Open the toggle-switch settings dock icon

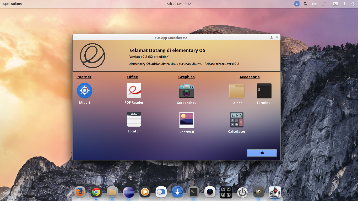[161, 192]
